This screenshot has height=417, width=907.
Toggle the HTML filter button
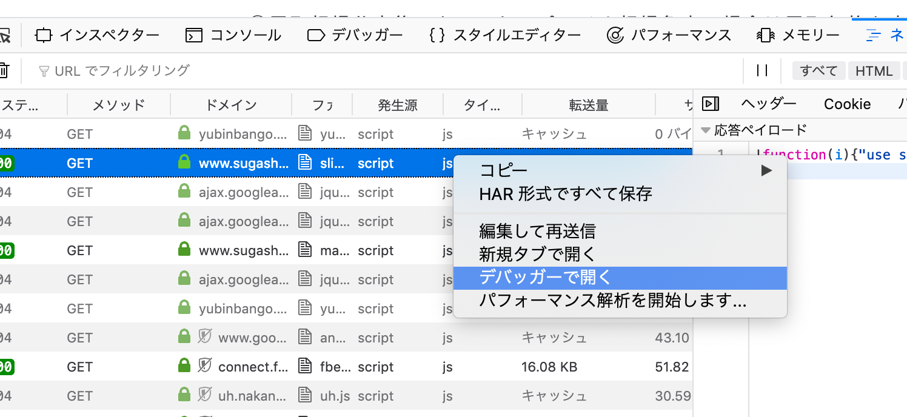coord(874,71)
